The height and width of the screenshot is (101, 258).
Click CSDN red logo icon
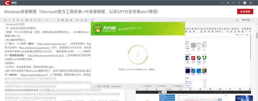[7, 3]
